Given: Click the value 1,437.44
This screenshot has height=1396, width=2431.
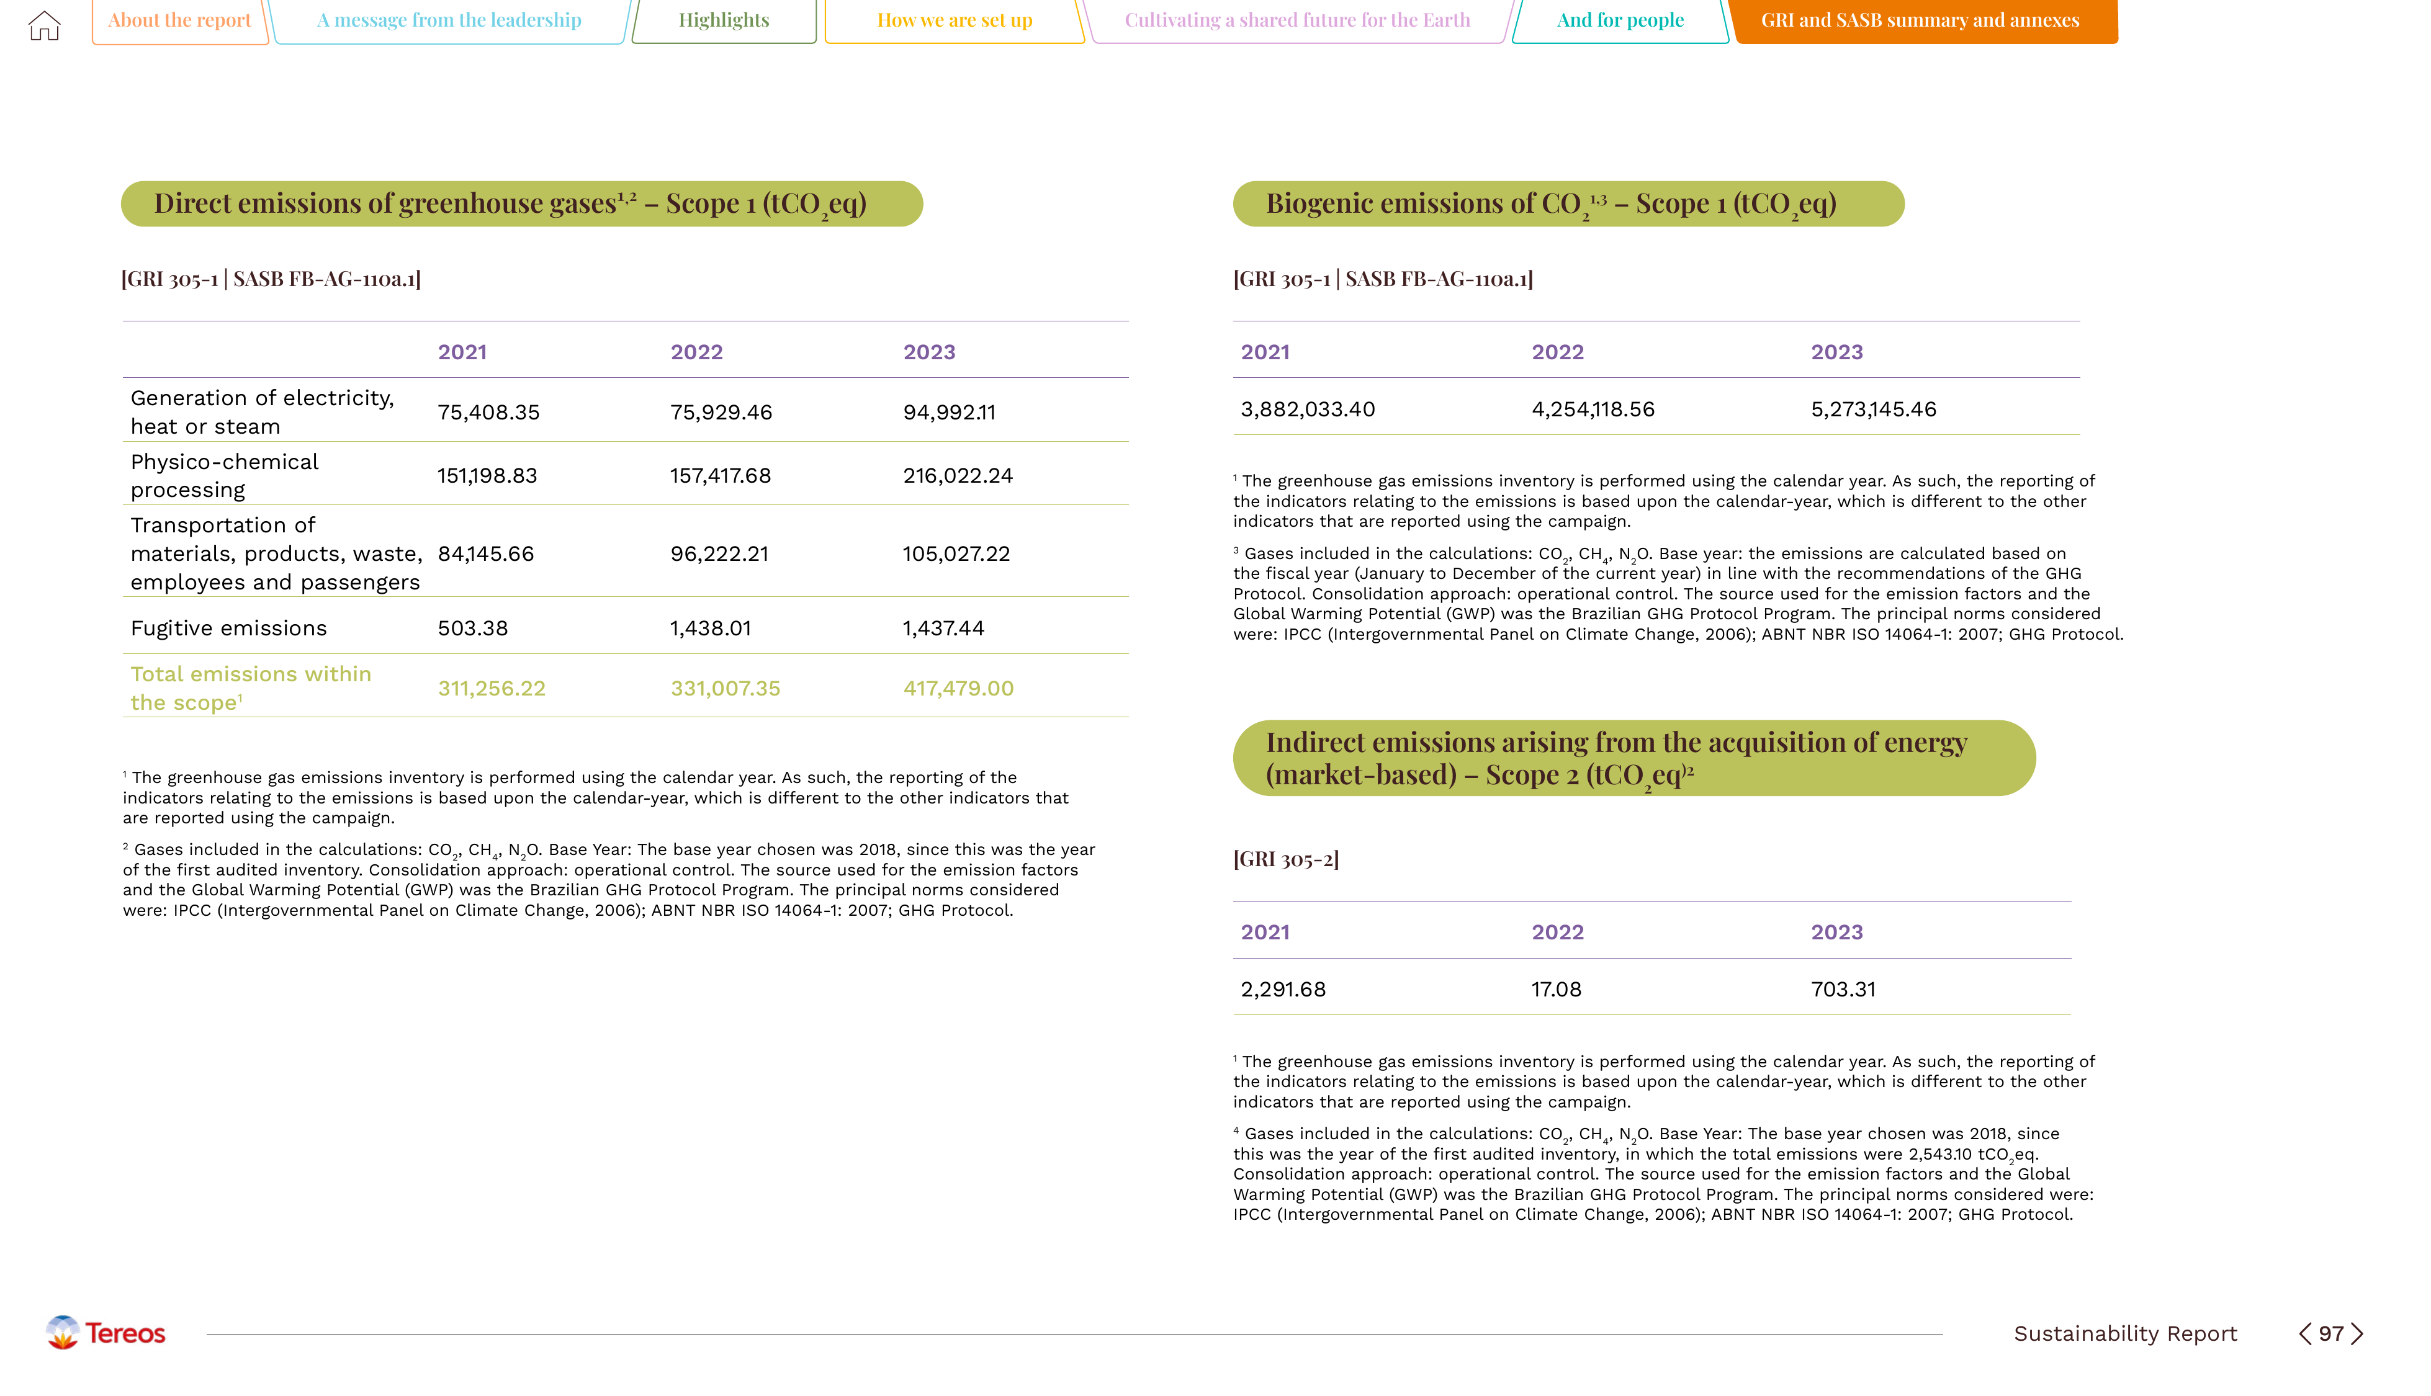Looking at the screenshot, I should tap(943, 629).
